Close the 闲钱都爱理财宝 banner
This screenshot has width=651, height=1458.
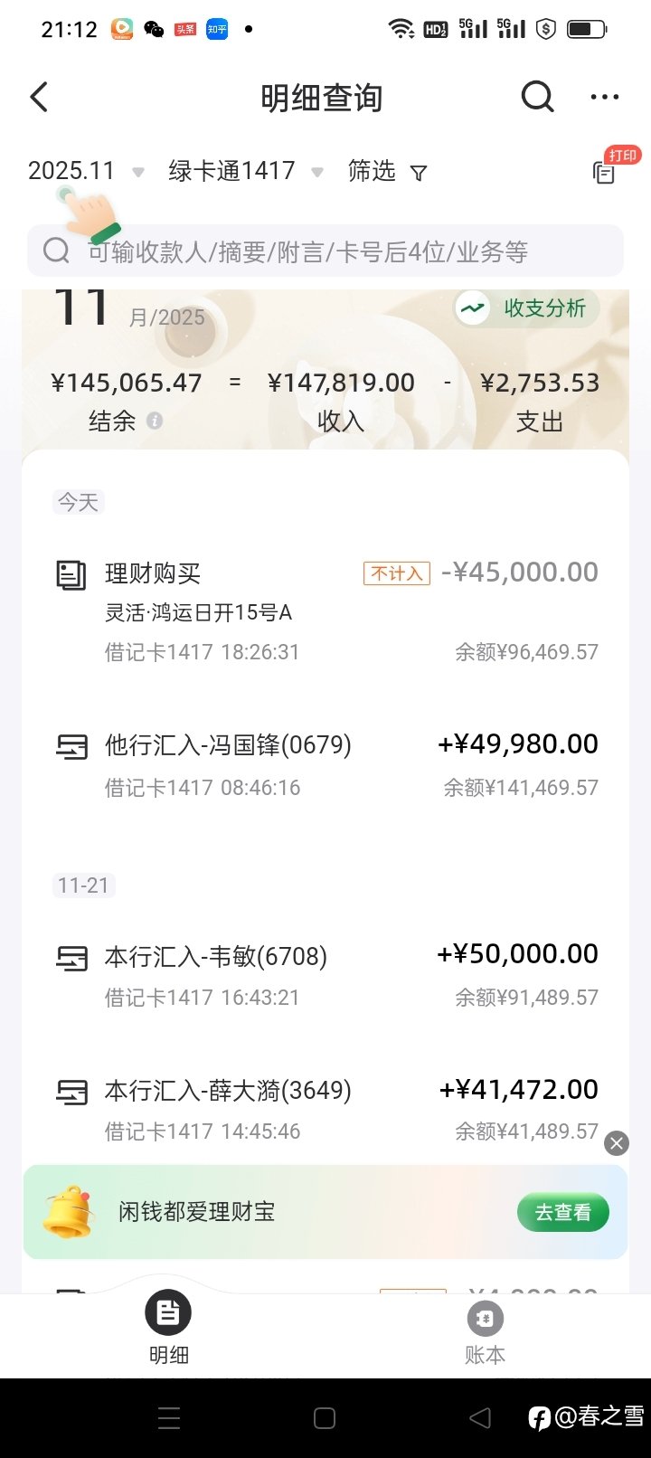click(x=617, y=1143)
